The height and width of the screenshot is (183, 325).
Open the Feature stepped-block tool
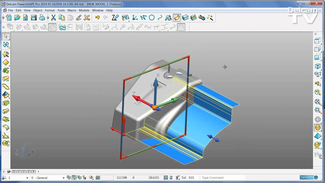coord(193,18)
